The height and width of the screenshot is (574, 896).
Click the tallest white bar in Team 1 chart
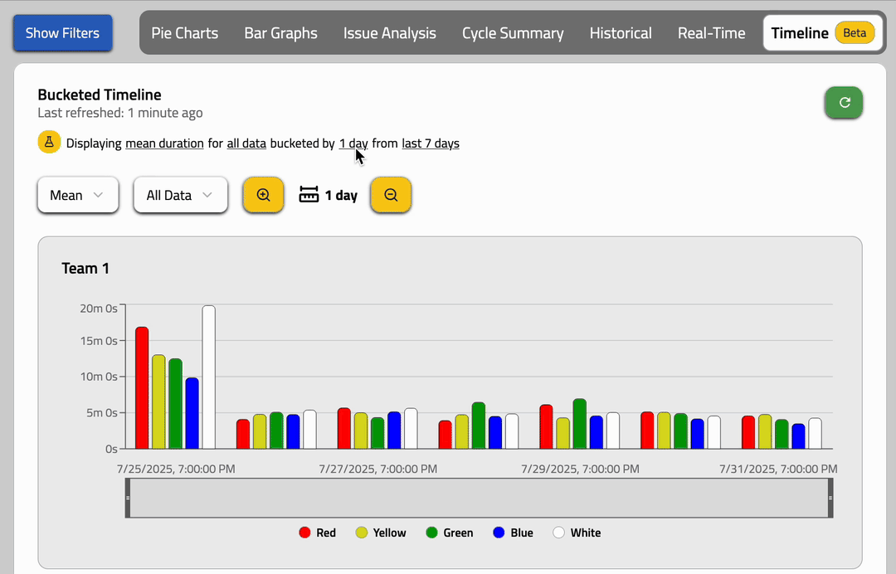[x=207, y=377]
